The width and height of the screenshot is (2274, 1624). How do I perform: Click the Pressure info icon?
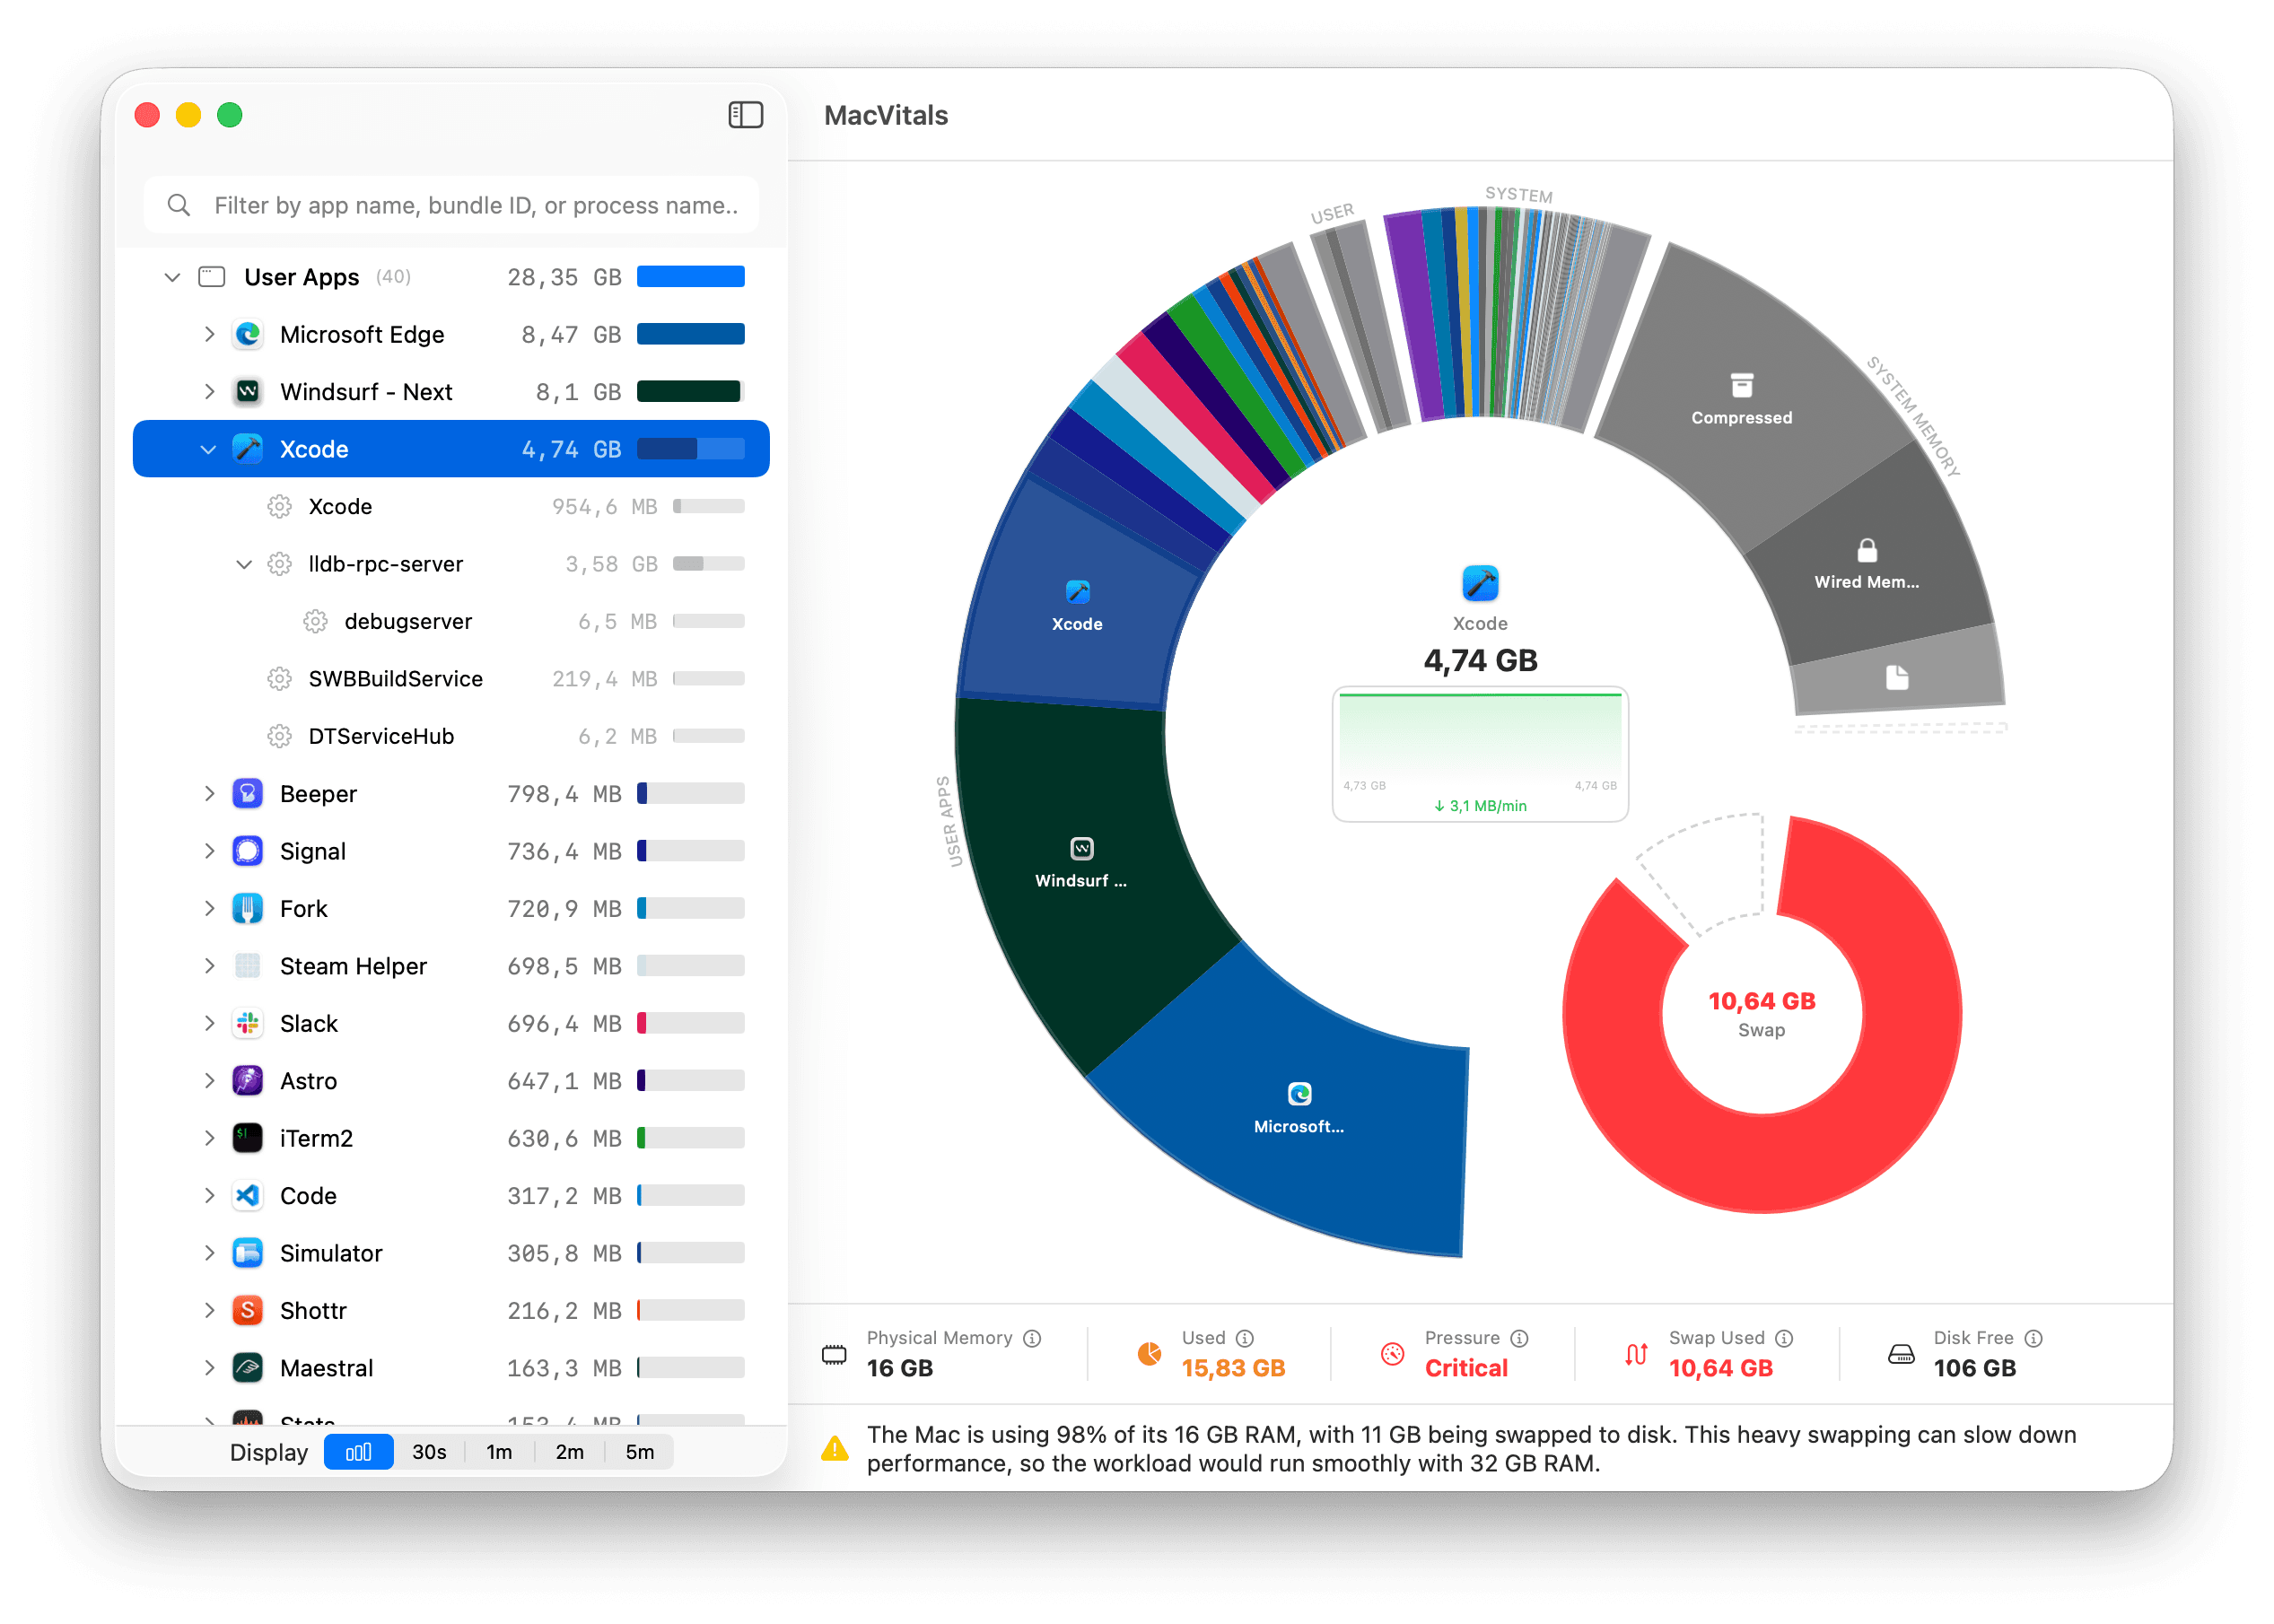[1519, 1338]
